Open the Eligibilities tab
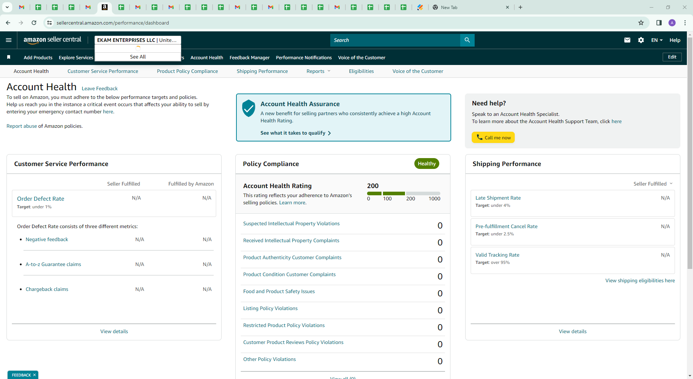The image size is (693, 379). click(x=361, y=71)
